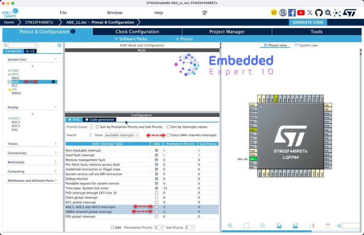The height and width of the screenshot is (235, 364).
Task: Enable DMA2 stream0 global interrupt checkbox
Action: (156, 212)
